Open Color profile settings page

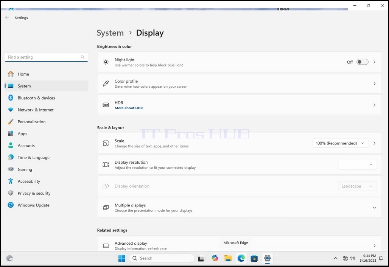239,84
